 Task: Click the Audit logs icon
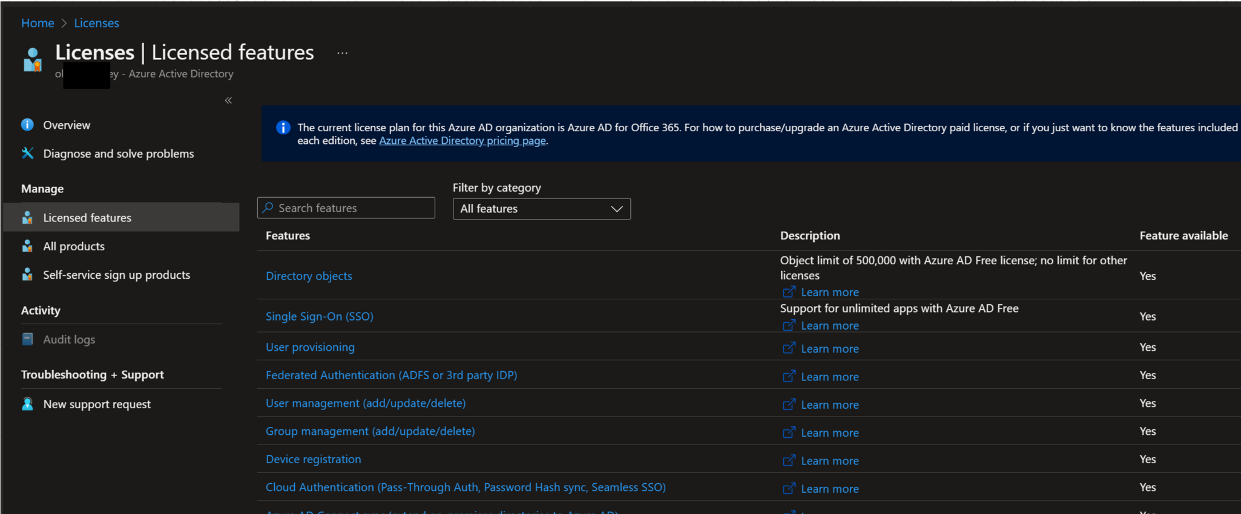(27, 339)
